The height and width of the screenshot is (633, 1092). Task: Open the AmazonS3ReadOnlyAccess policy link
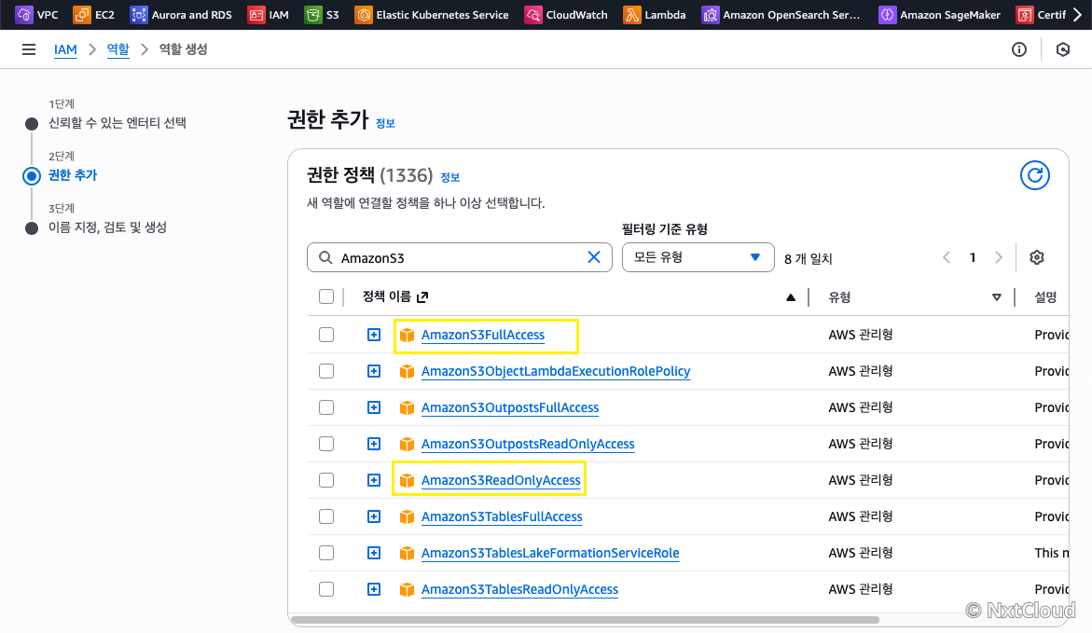pos(501,480)
